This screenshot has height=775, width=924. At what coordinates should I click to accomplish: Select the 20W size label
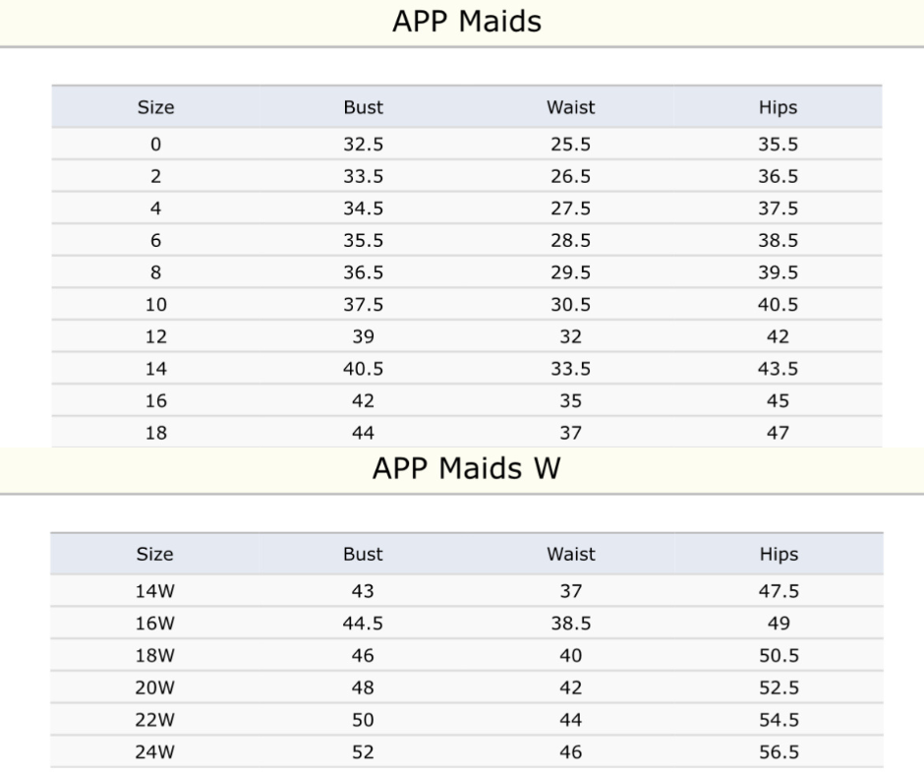155,688
